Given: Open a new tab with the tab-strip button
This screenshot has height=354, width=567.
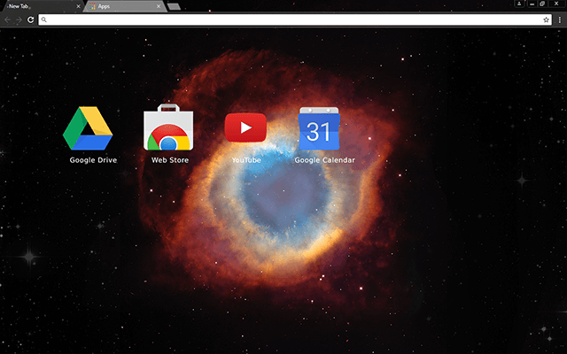Looking at the screenshot, I should pos(174,6).
